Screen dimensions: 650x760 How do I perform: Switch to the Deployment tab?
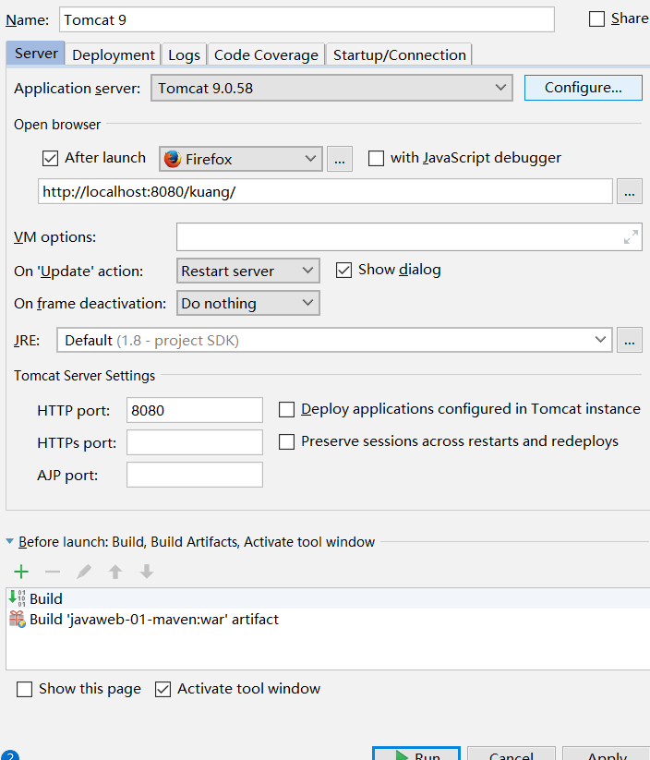pos(114,54)
